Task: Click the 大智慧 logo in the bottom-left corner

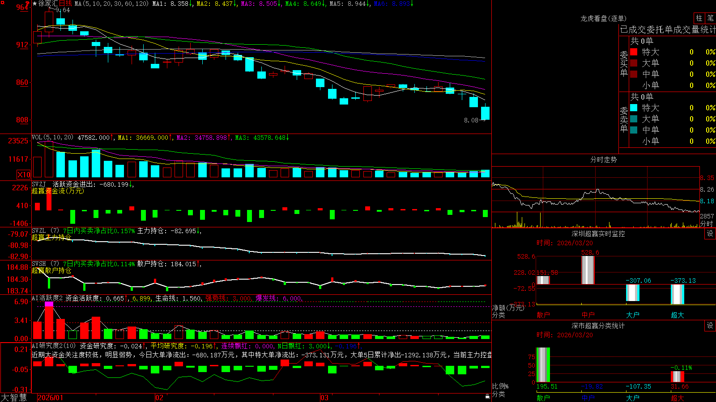Action: (14, 398)
